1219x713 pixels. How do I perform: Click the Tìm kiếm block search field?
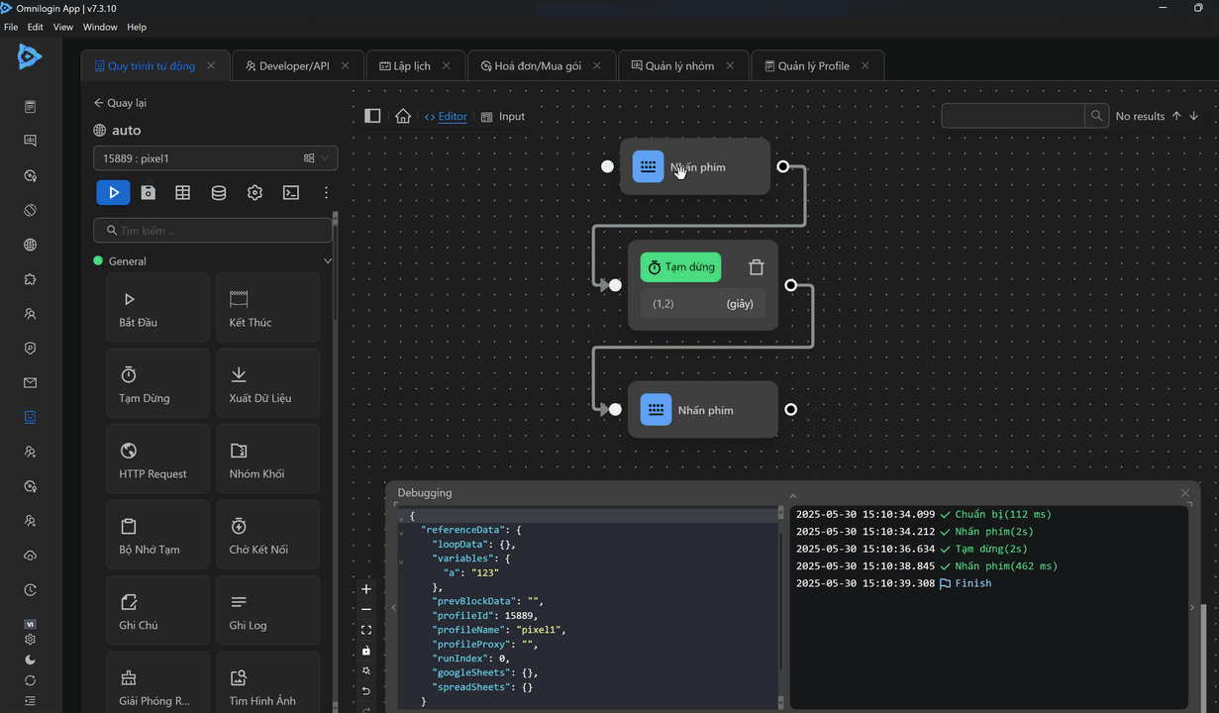(214, 231)
